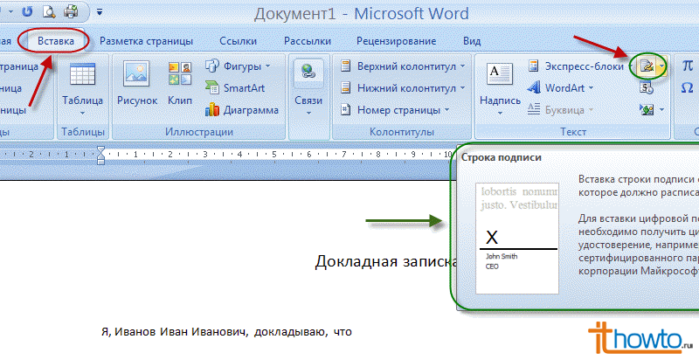Click the Колонтитулы group label
Viewport: 699px width, 360px height.
click(402, 132)
